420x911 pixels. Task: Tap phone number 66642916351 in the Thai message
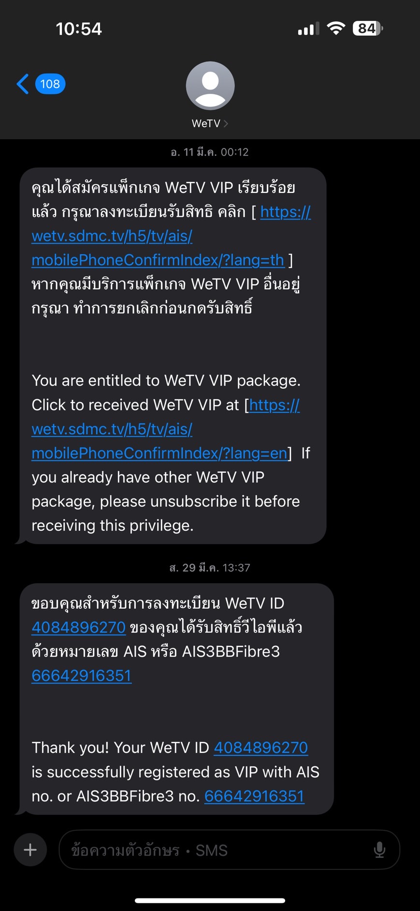coord(82,676)
